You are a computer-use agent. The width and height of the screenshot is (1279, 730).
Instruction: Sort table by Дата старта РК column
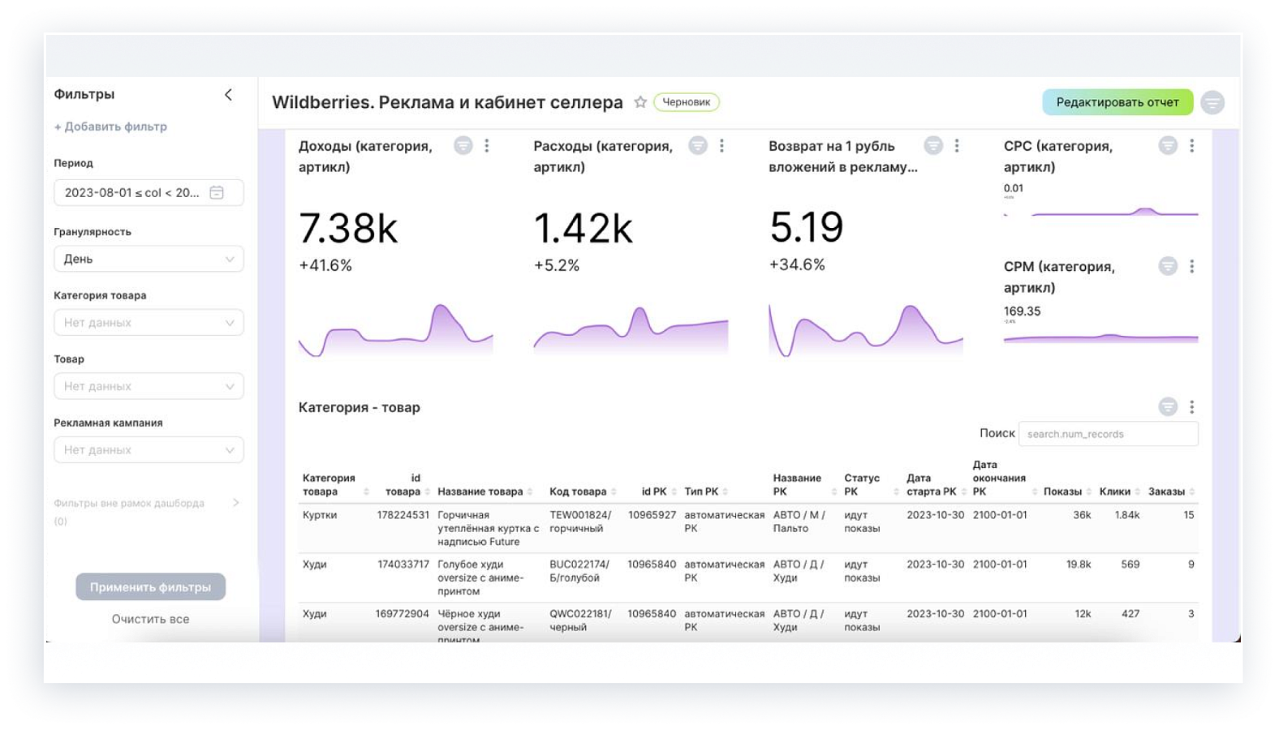click(x=963, y=492)
